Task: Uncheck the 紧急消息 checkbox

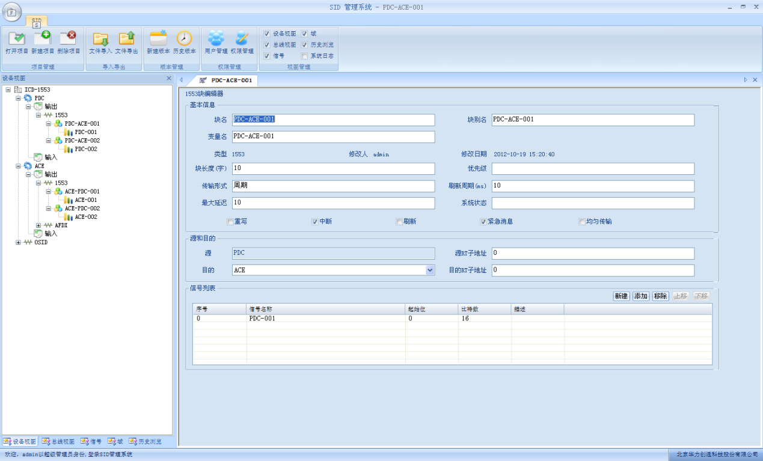Action: [x=483, y=222]
